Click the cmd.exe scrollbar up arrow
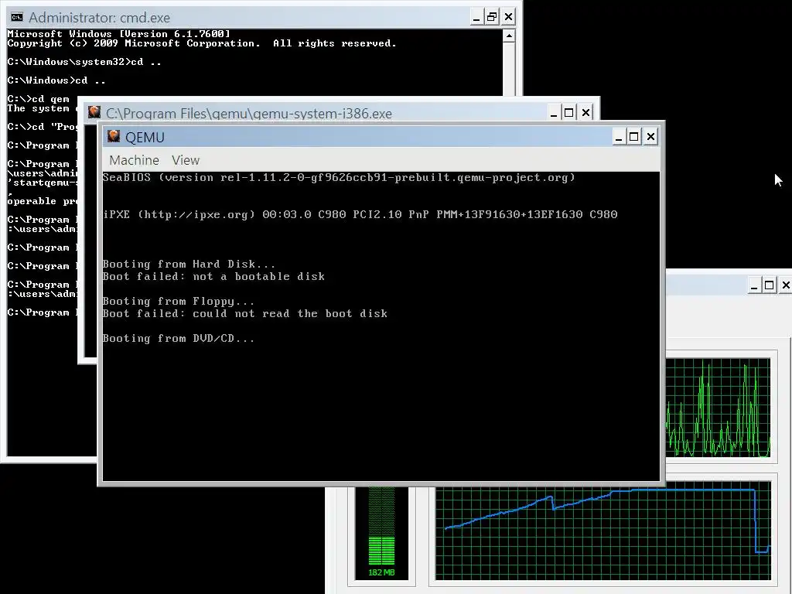792x594 pixels. coord(509,36)
